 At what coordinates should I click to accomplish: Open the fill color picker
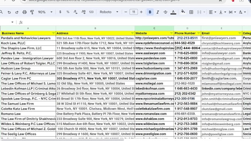click(183, 12)
